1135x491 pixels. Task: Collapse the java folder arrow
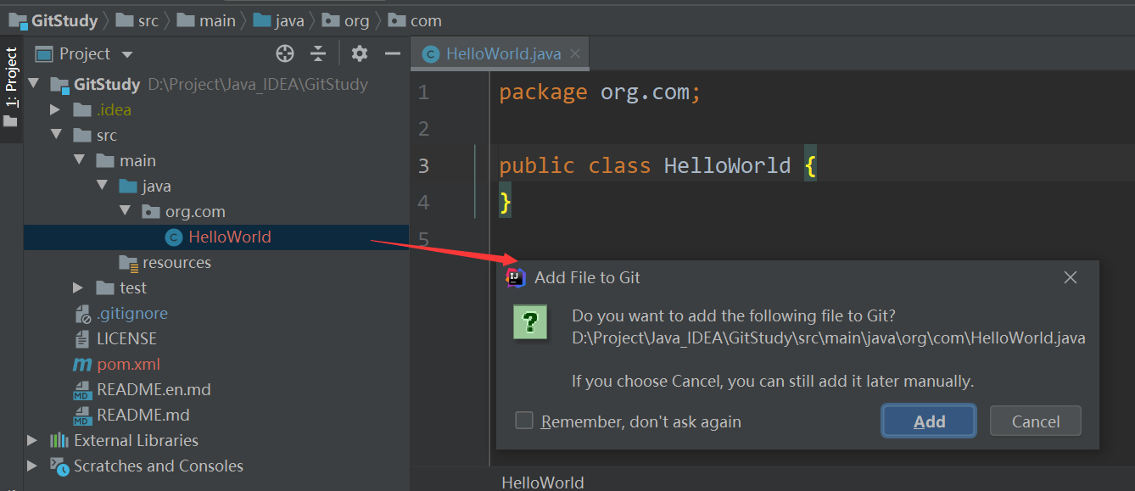[x=102, y=186]
